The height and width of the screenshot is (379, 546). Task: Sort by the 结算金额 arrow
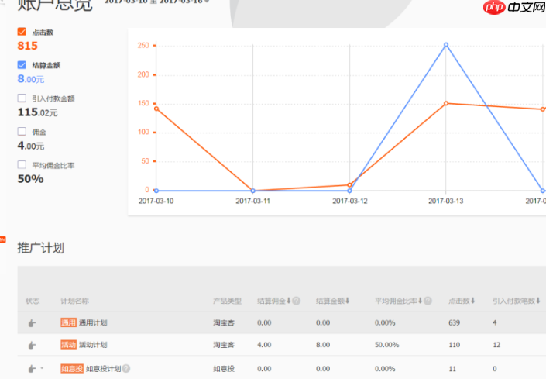(347, 301)
